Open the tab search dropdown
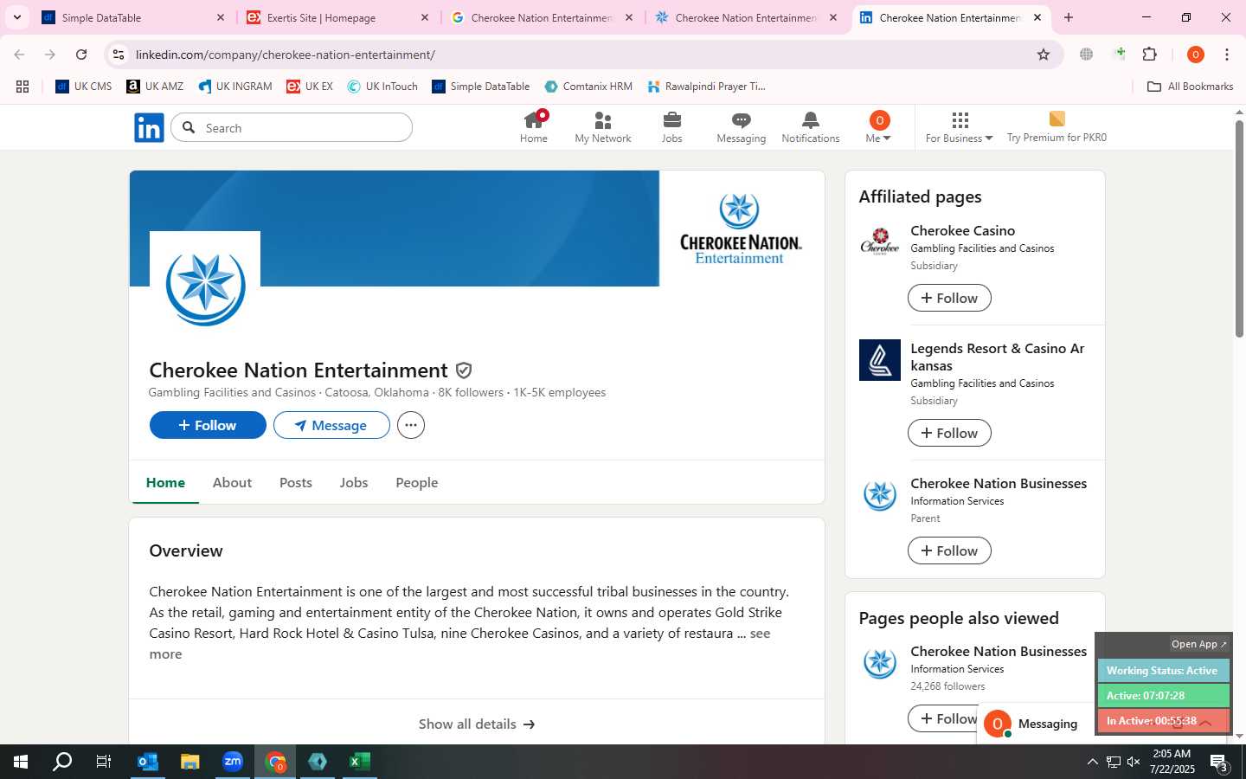This screenshot has height=779, width=1246. pyautogui.click(x=16, y=17)
